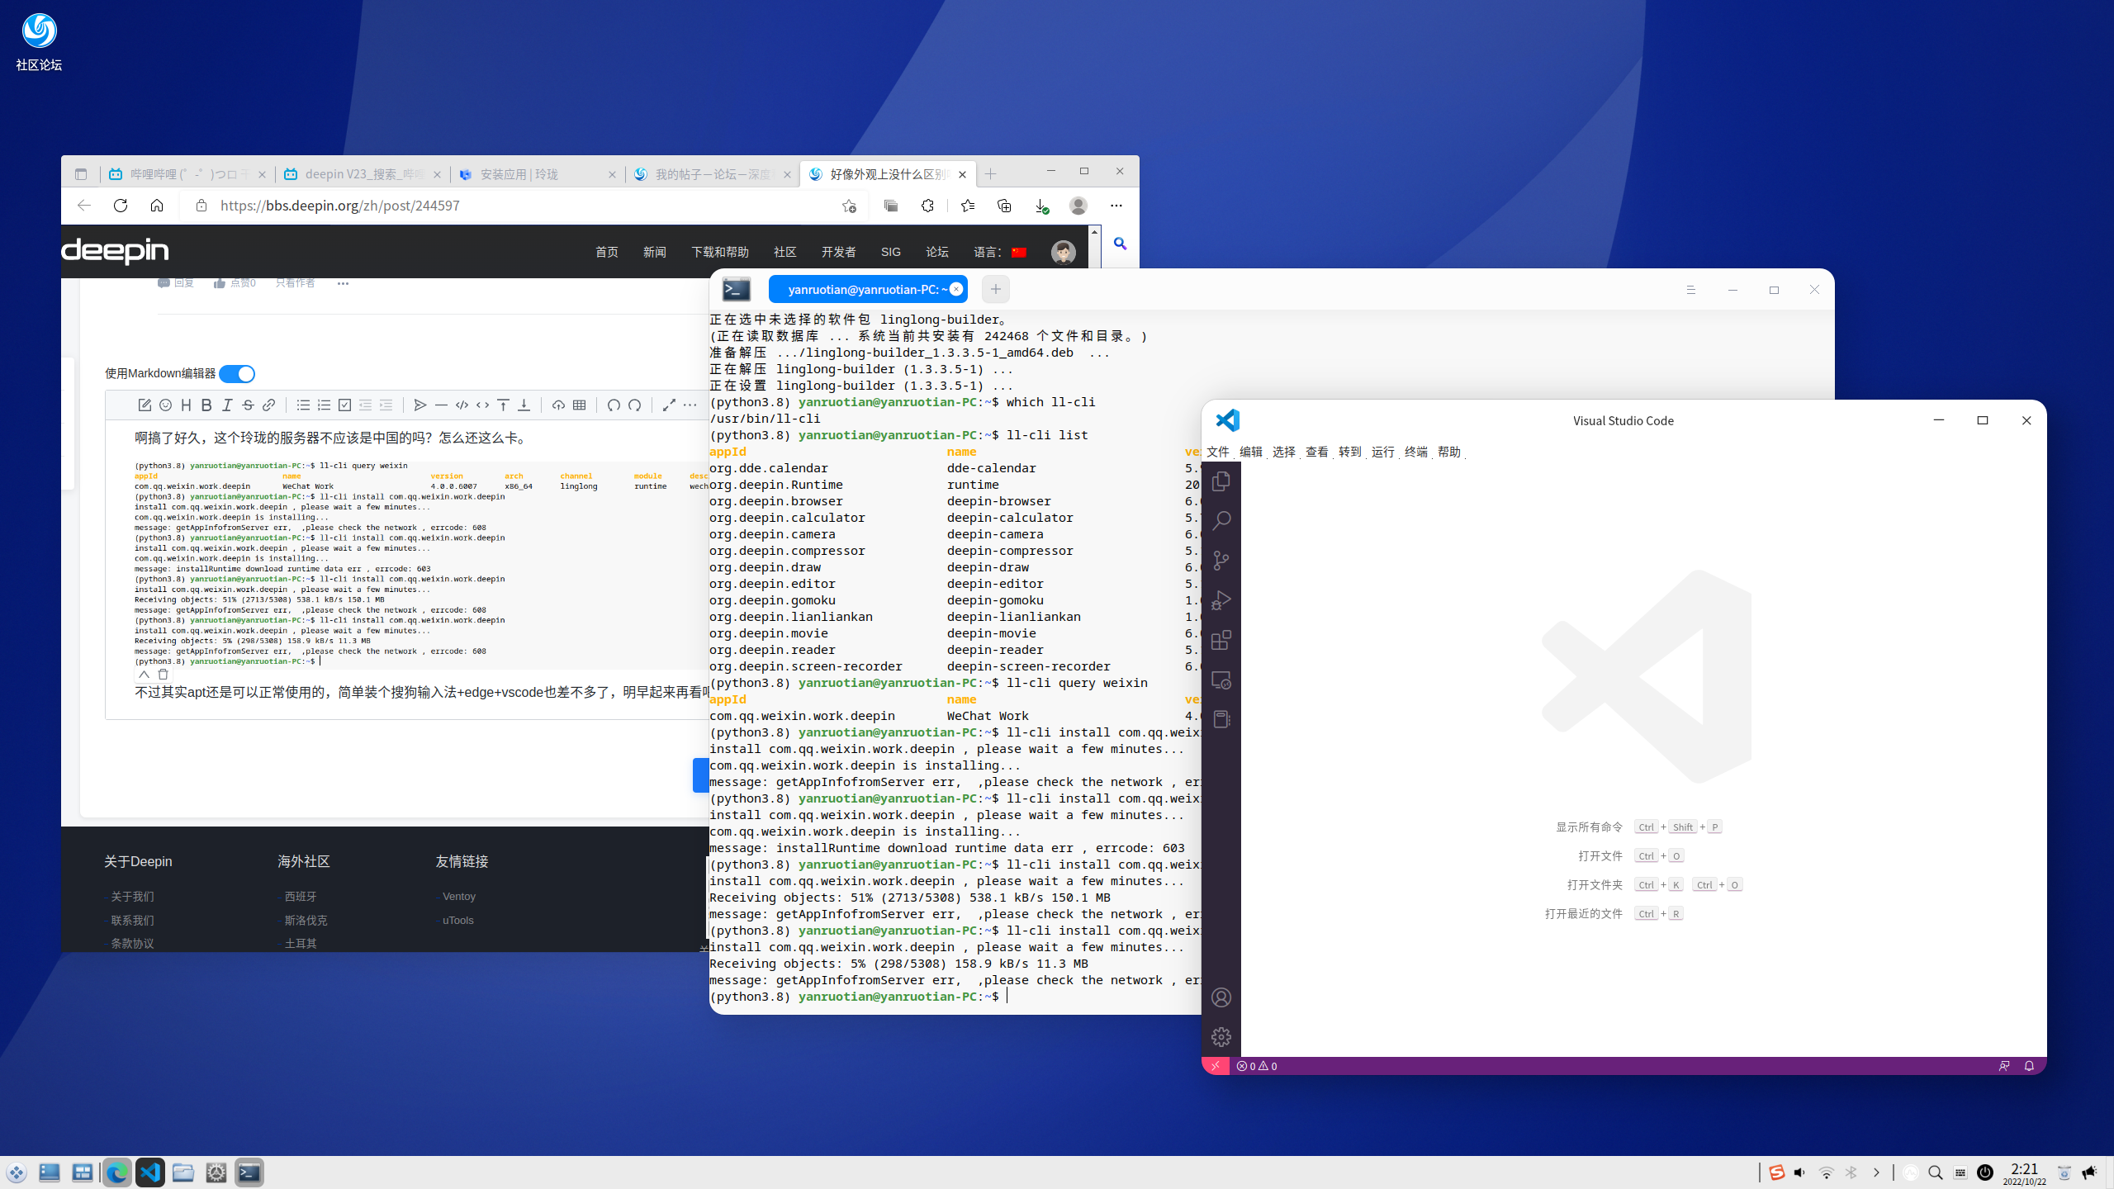Open a new terminal tab with the plus button
Viewport: 2114px width, 1189px height.
click(x=994, y=289)
